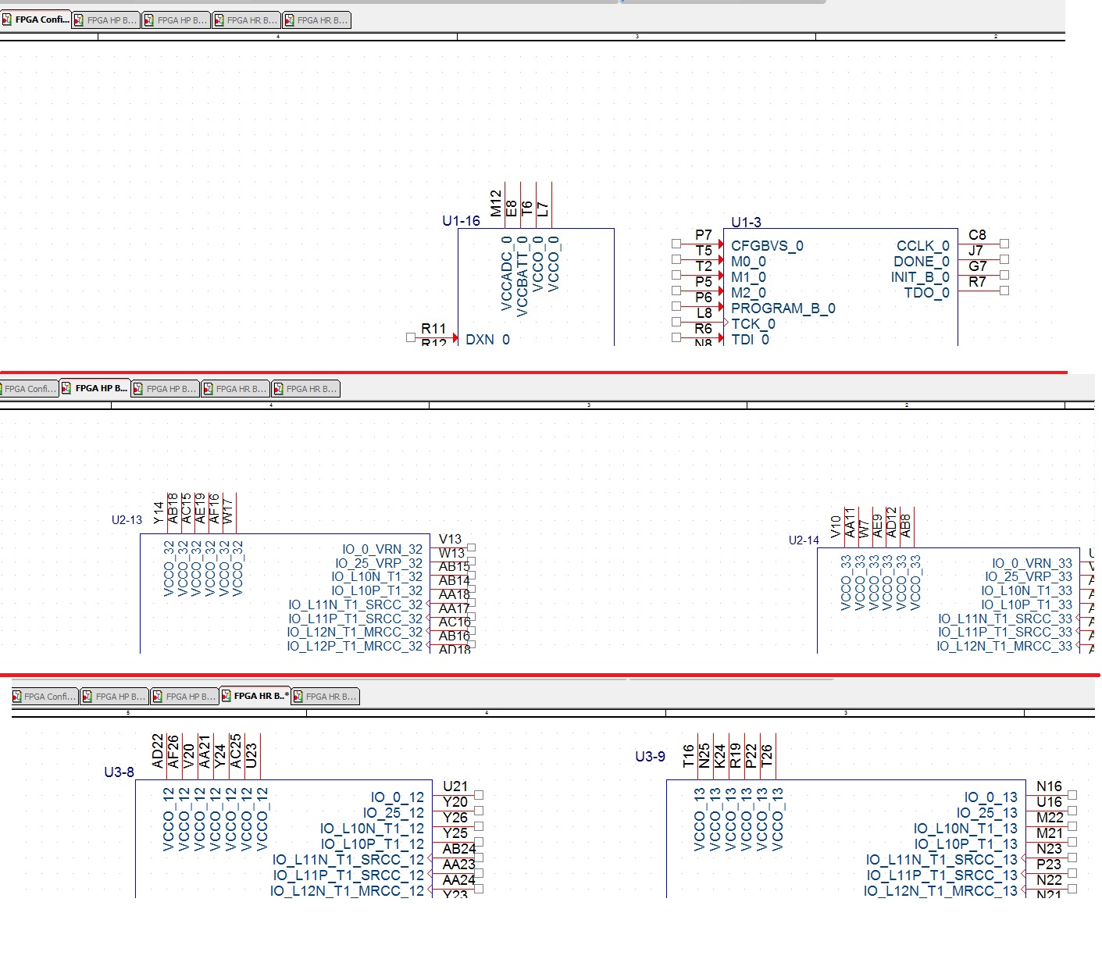The width and height of the screenshot is (1102, 977).
Task: Select the U2-14 component designator
Action: coord(804,540)
